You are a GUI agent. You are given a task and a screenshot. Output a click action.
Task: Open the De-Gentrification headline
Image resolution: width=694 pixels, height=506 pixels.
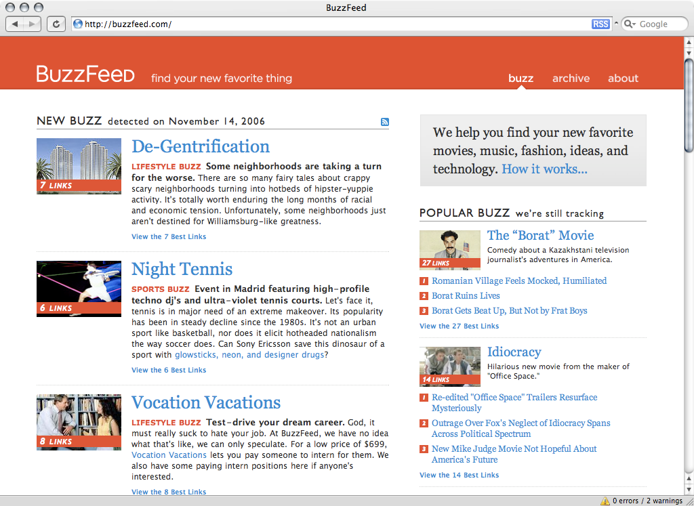coord(201,146)
